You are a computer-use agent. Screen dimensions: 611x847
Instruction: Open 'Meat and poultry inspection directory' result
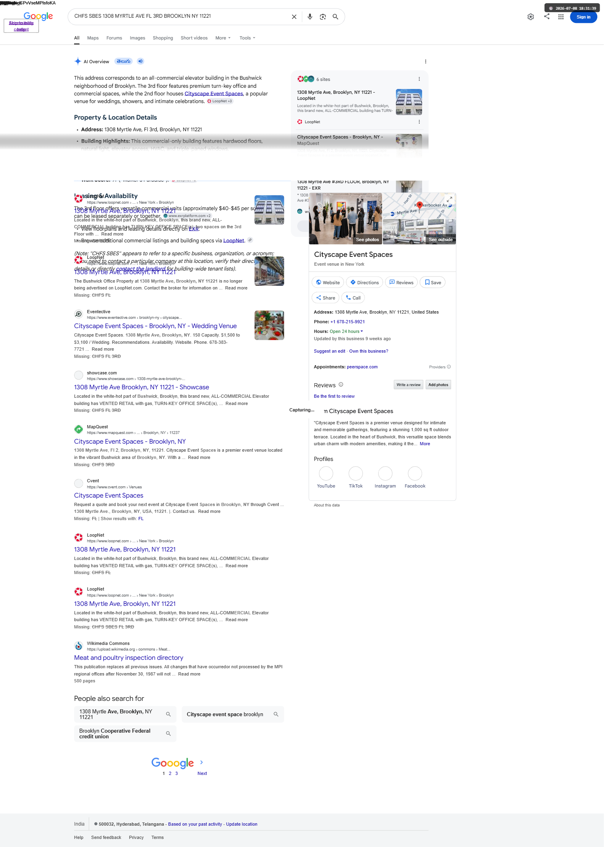point(128,657)
